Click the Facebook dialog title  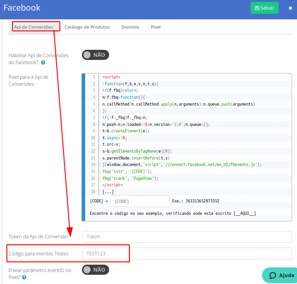pyautogui.click(x=22, y=8)
